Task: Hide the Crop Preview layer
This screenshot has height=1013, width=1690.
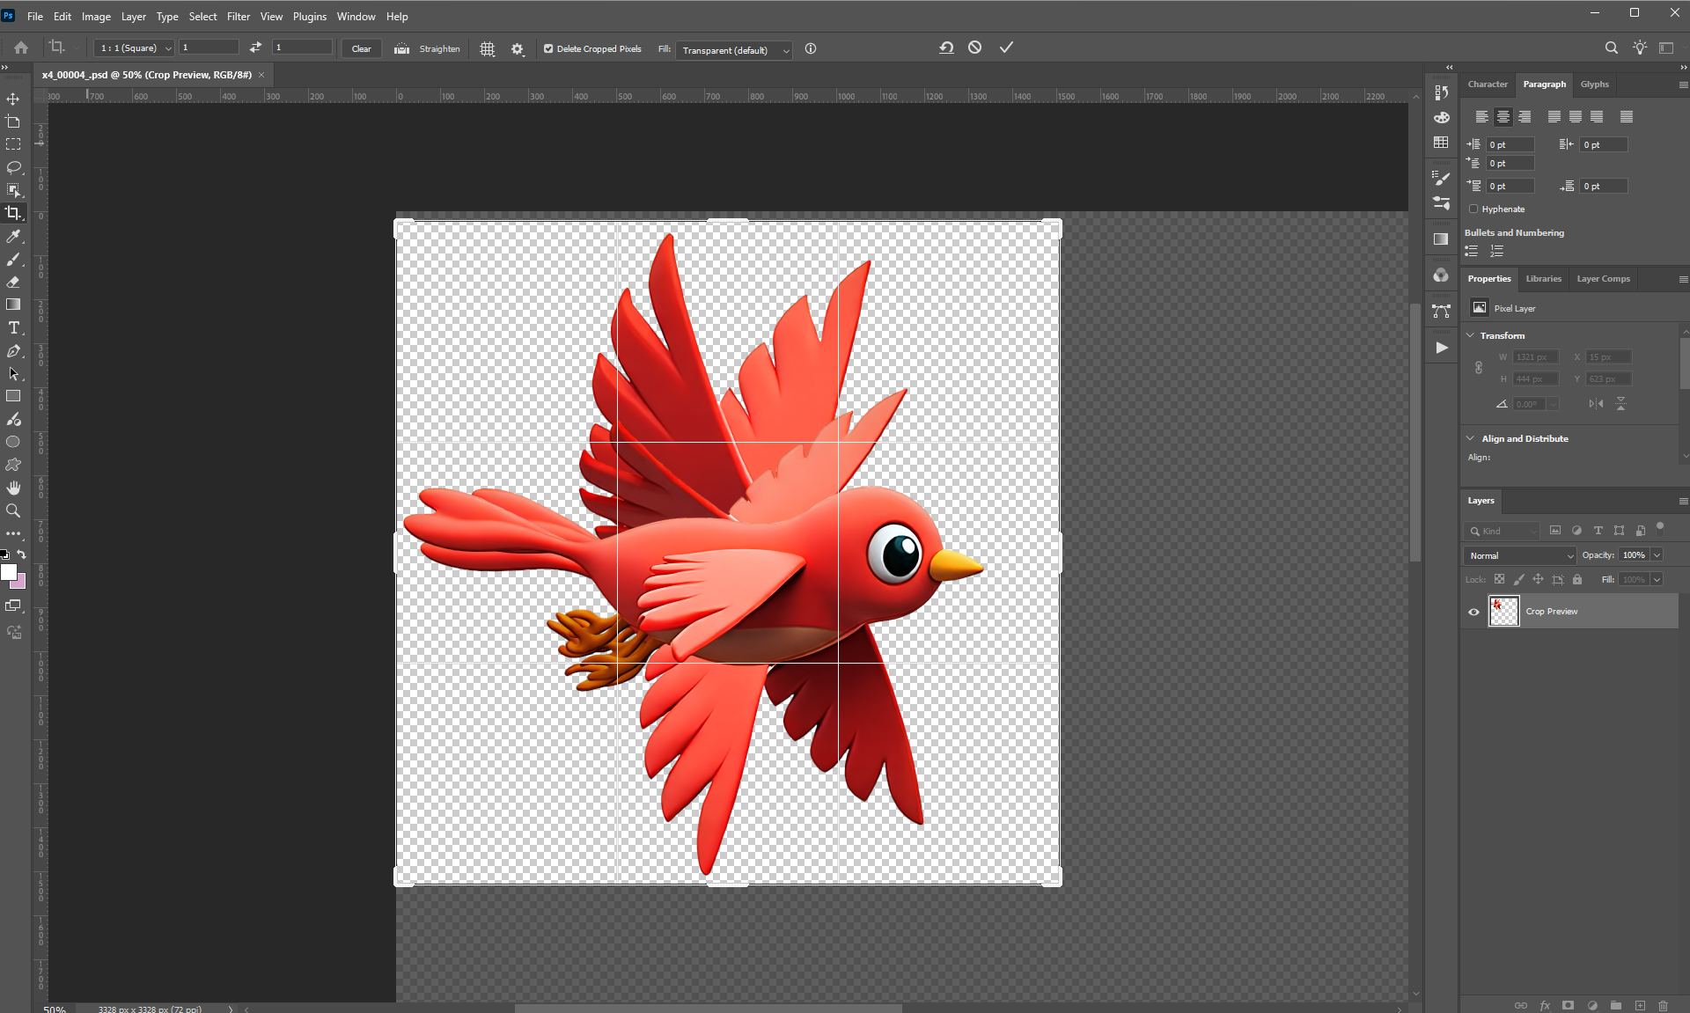Action: click(1473, 612)
